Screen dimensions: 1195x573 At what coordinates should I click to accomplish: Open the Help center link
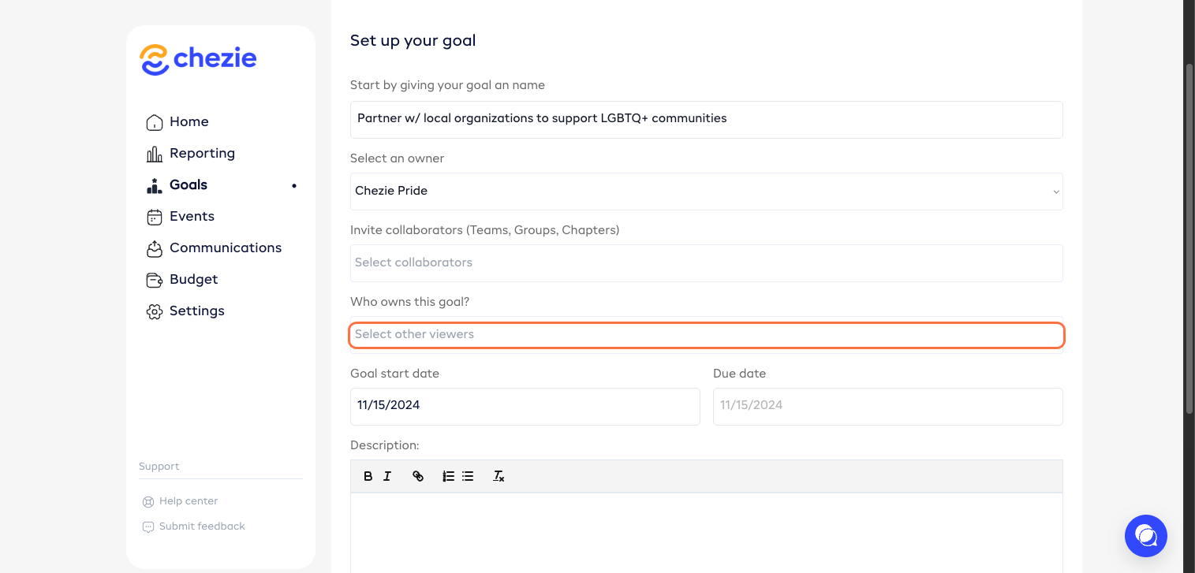click(188, 501)
